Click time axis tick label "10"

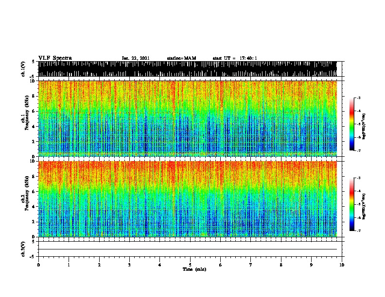tap(342, 265)
